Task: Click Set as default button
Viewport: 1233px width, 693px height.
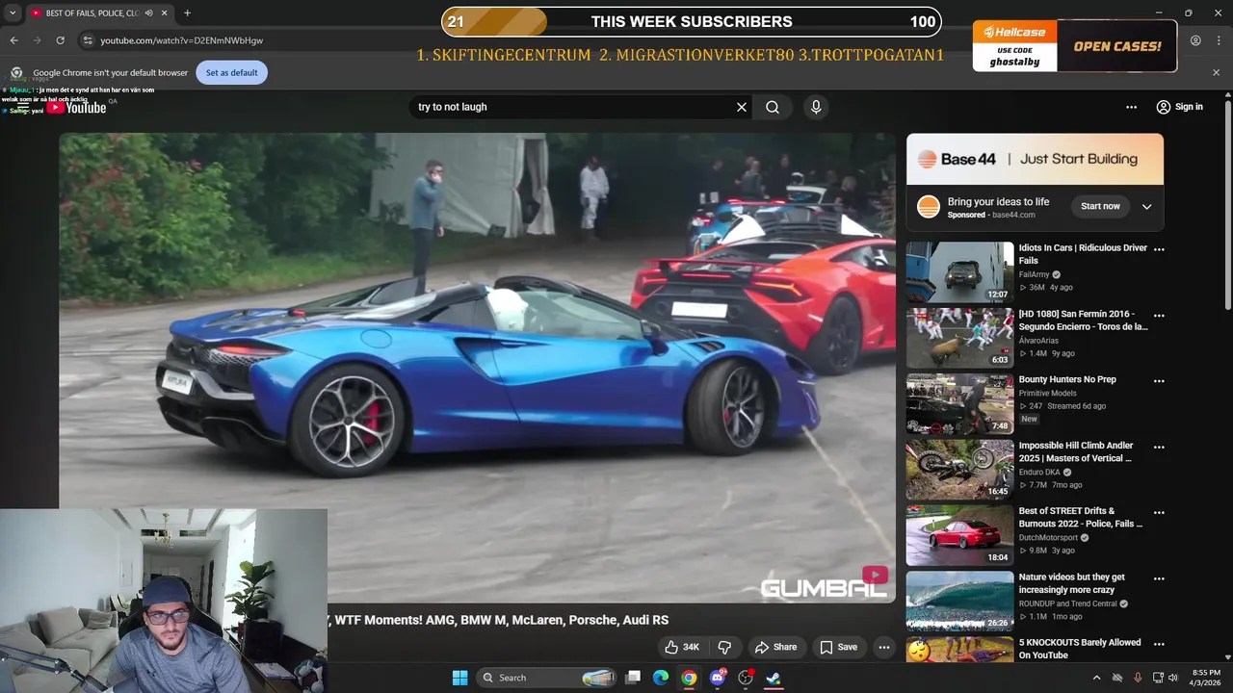Action: [231, 72]
